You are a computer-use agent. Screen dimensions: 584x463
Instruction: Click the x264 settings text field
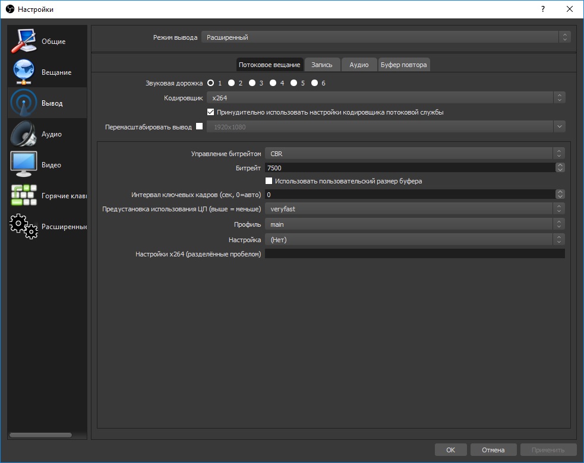pos(414,254)
